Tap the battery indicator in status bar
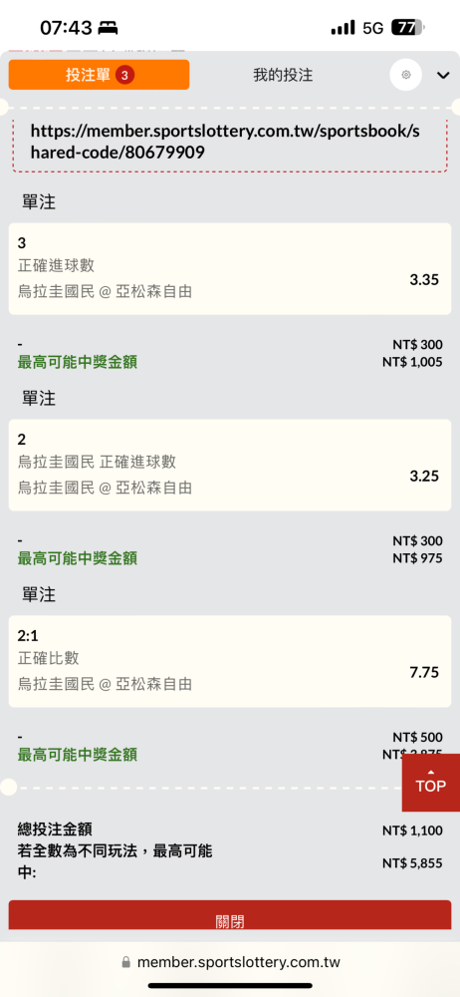 tap(408, 27)
